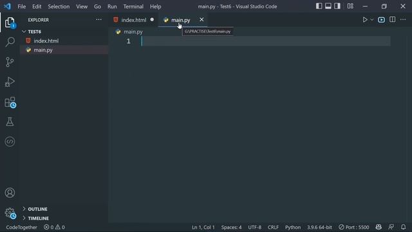Click the run in interactive window icon
This screenshot has height=232, width=412.
381,20
